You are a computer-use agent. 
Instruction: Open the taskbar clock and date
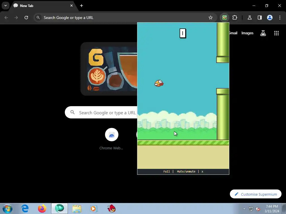click(x=272, y=209)
